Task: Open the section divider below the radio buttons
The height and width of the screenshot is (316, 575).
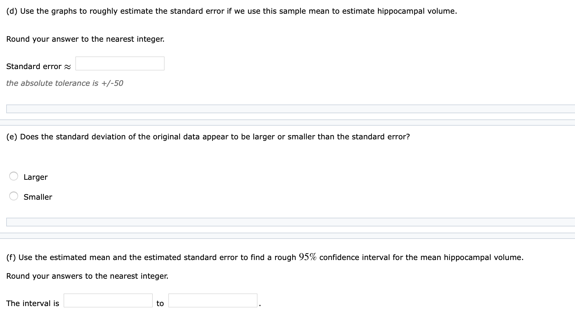Action: tap(287, 222)
